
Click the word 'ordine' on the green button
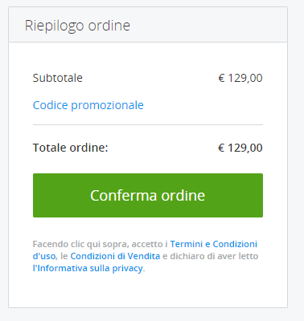click(183, 195)
